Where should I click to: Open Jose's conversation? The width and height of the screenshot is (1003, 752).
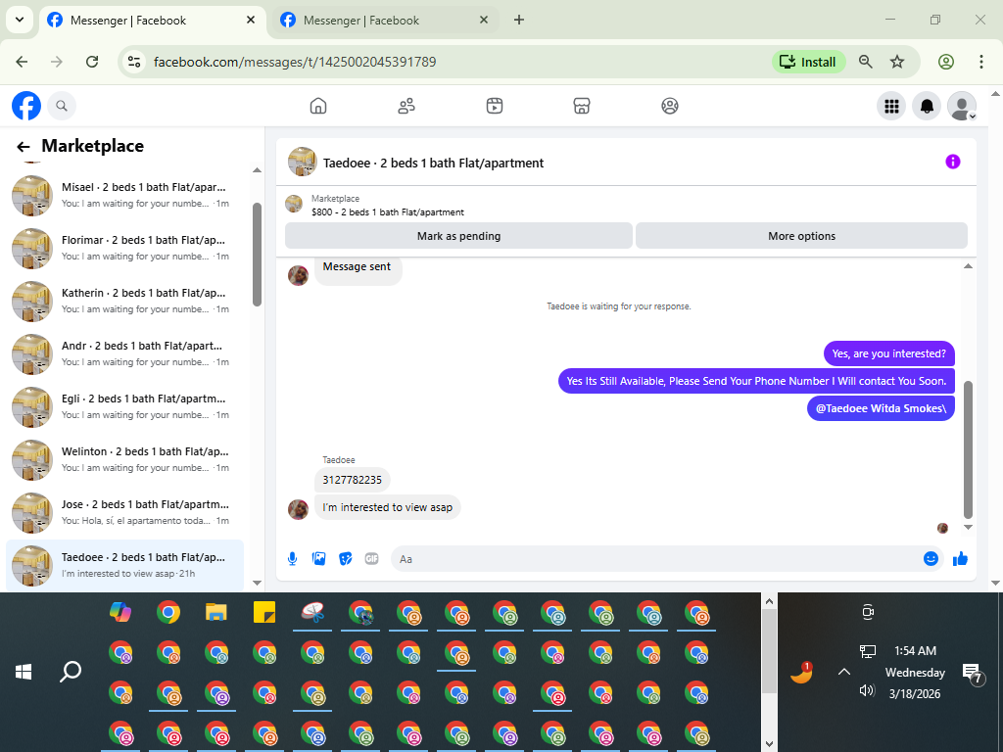point(124,513)
